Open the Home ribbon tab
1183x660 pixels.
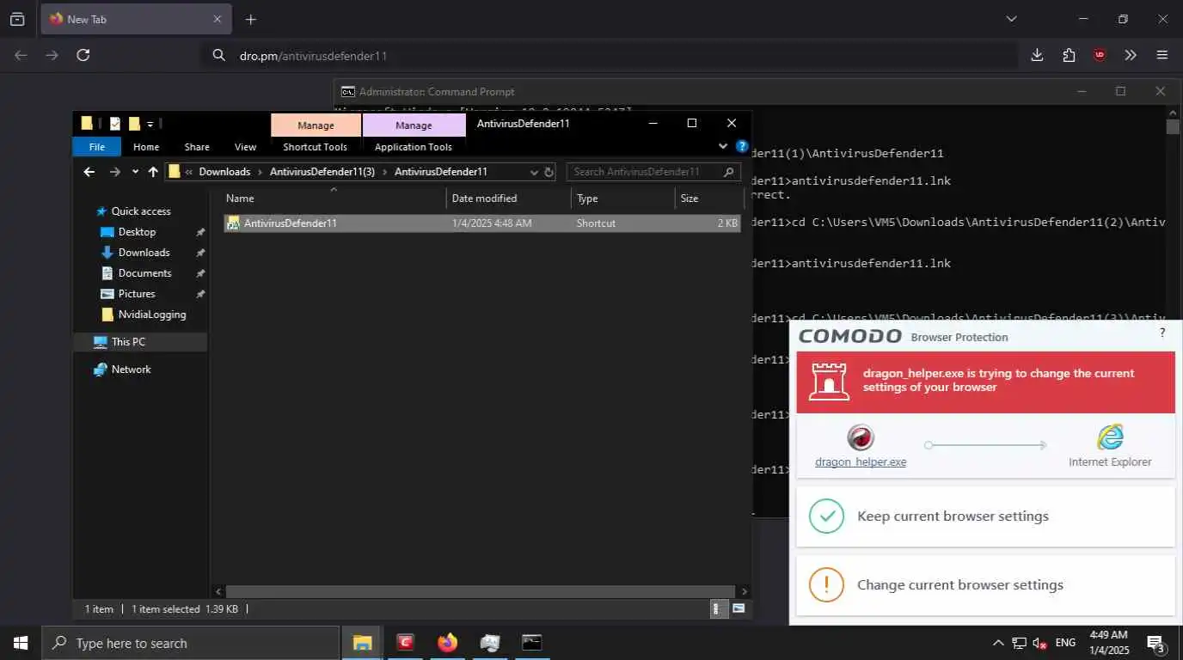click(146, 147)
